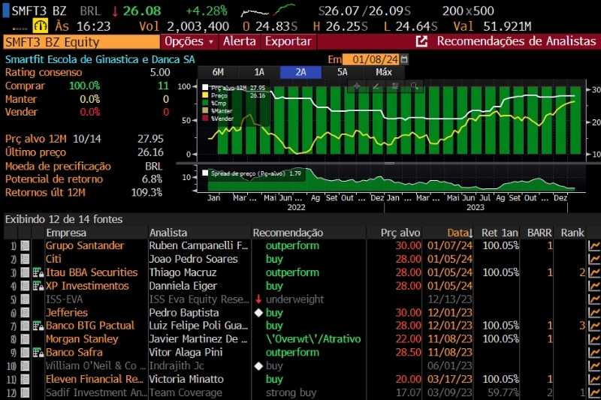Open the XP Investimentos company link

[x=87, y=286]
